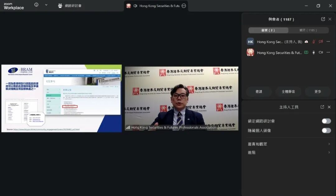Click the speaker video tile

click(181, 98)
